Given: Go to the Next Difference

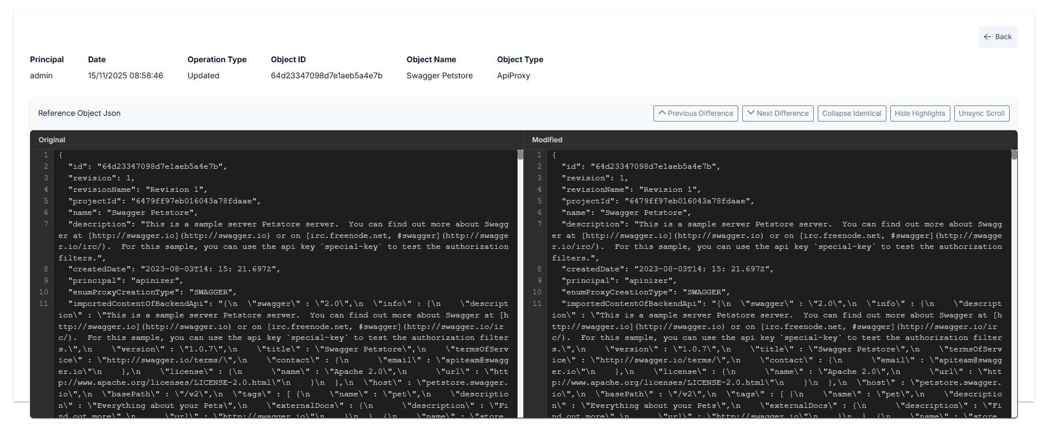Looking at the screenshot, I should pyautogui.click(x=777, y=113).
